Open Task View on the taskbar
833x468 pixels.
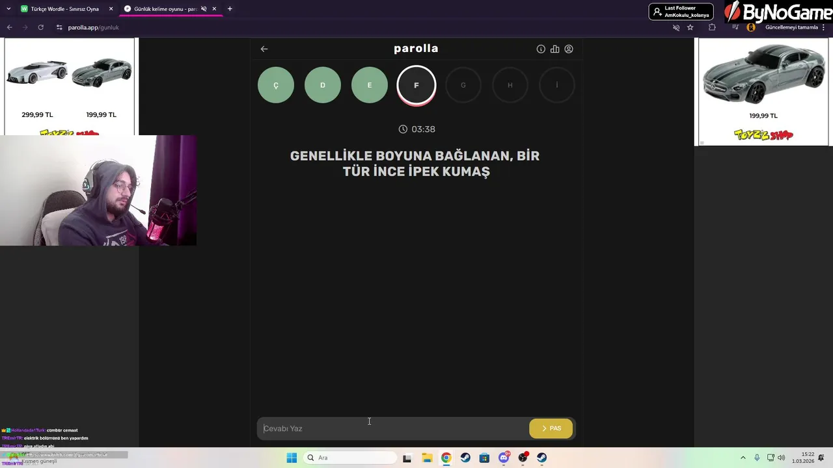(x=407, y=458)
